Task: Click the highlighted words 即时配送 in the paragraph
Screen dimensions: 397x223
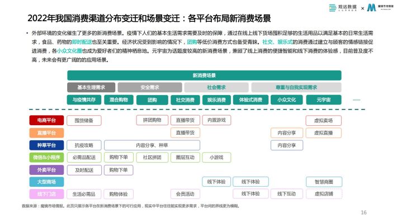Action: pyautogui.click(x=82, y=42)
